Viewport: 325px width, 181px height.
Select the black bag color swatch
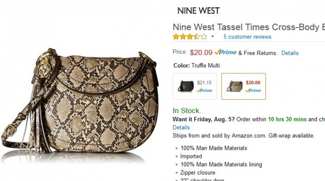[195, 86]
